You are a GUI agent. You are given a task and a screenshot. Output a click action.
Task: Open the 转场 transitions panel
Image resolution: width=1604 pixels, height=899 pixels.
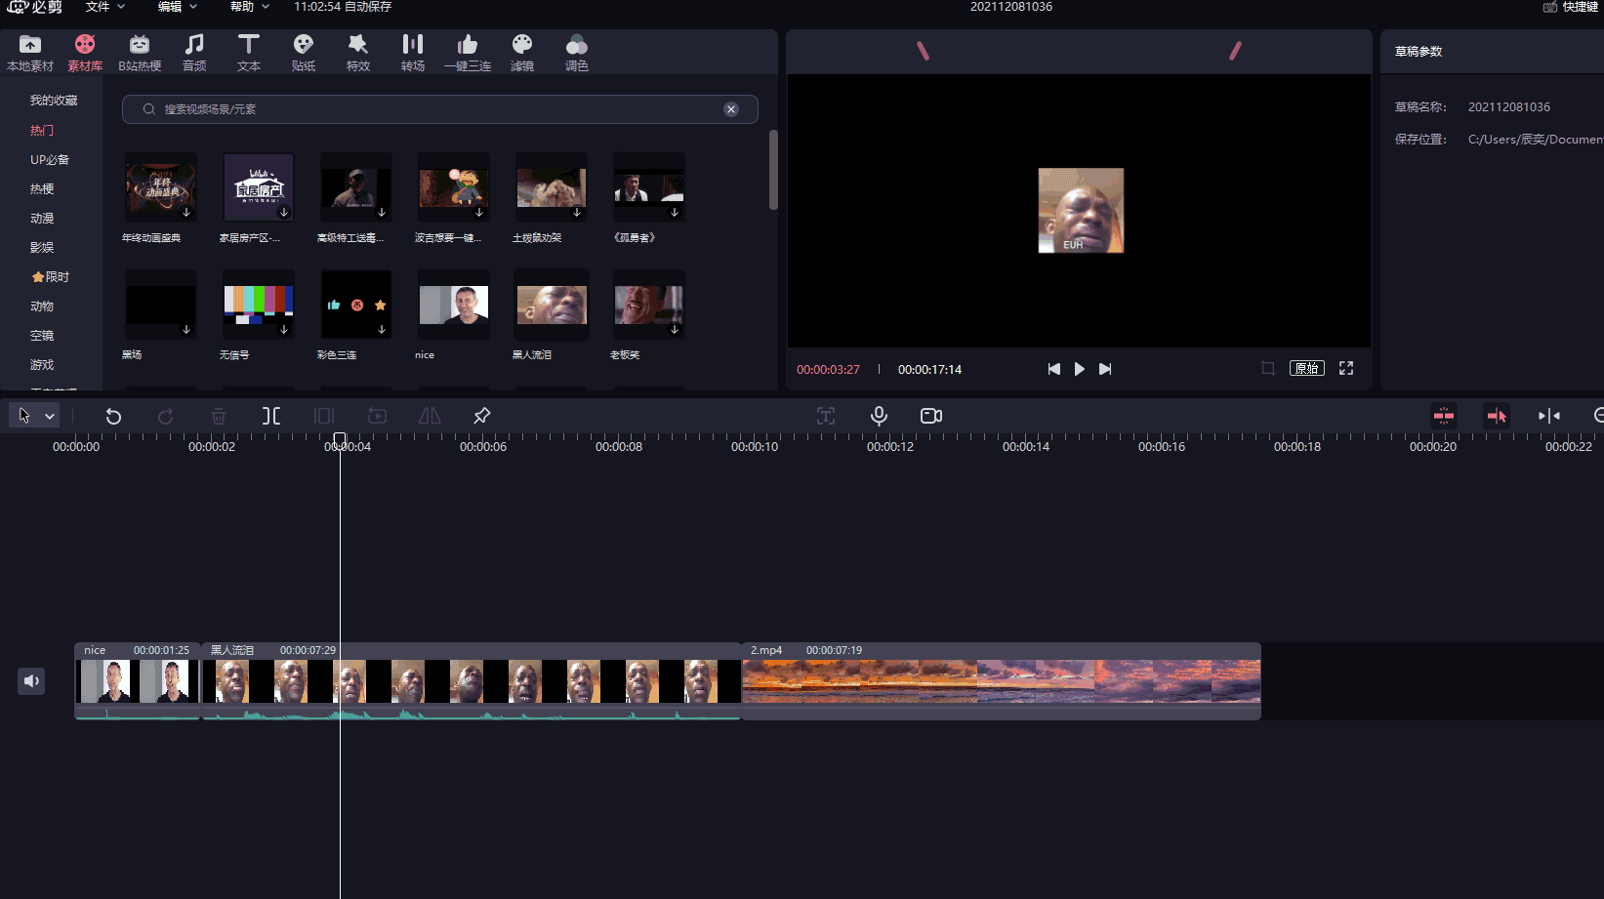tap(413, 53)
